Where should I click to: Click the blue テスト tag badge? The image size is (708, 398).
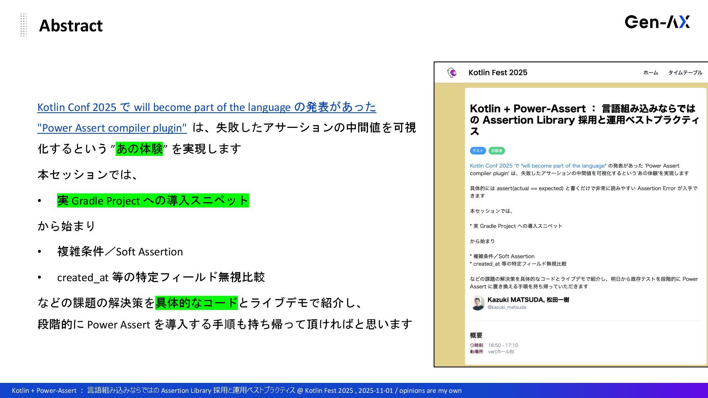[478, 151]
